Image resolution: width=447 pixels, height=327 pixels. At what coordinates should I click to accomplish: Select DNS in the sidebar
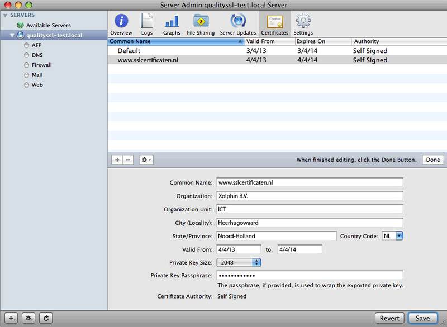pyautogui.click(x=37, y=55)
